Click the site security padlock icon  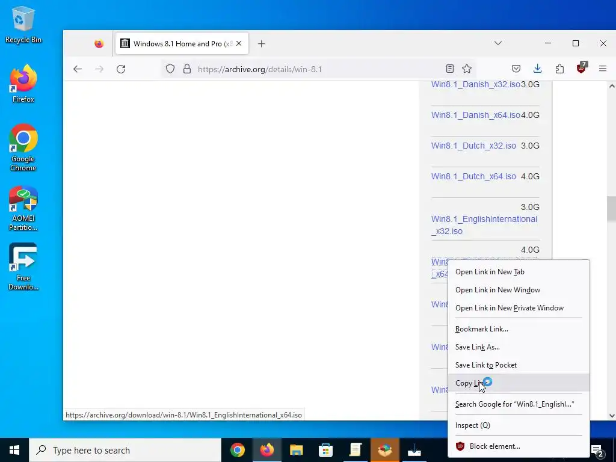(x=187, y=69)
